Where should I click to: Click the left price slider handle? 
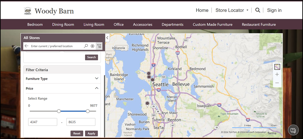point(59,111)
